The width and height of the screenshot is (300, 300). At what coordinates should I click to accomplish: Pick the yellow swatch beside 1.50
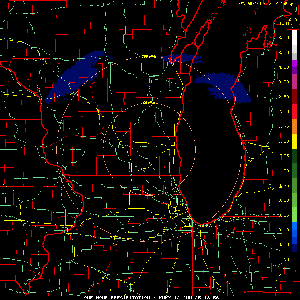click(294, 141)
